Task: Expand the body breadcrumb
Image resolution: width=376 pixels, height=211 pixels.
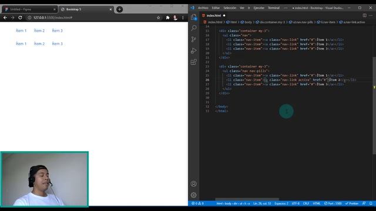Action: 246,22
